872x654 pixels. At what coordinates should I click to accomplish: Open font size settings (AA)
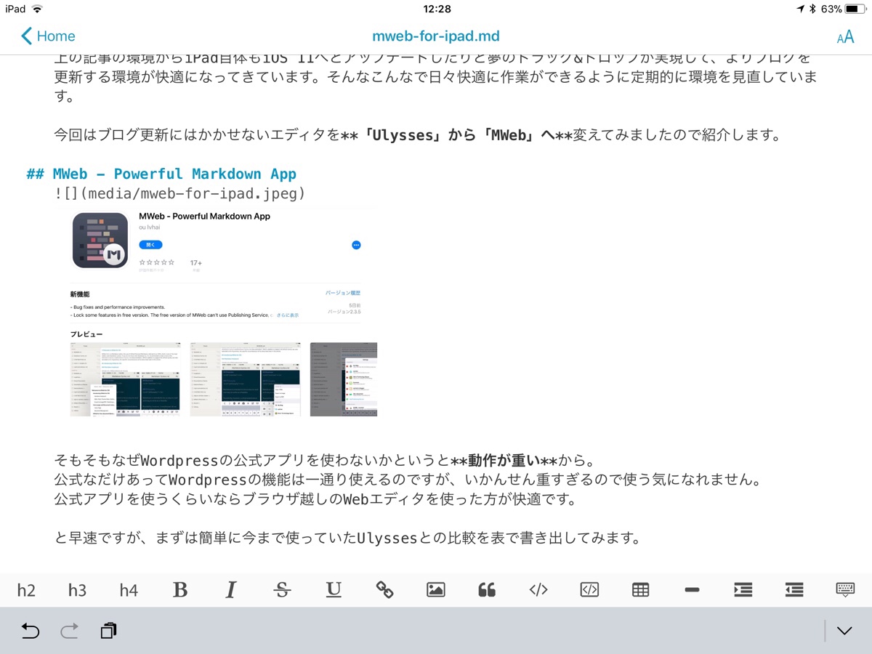coord(845,37)
